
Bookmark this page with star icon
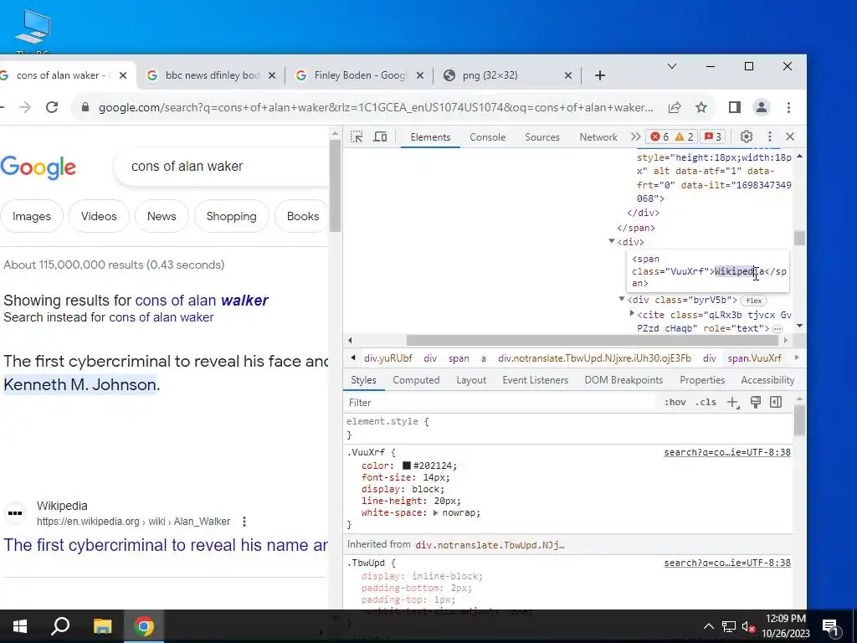pyautogui.click(x=701, y=107)
